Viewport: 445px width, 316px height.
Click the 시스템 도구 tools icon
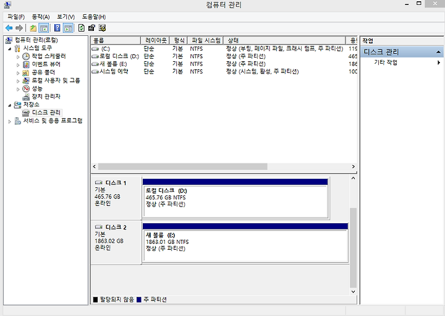point(17,48)
